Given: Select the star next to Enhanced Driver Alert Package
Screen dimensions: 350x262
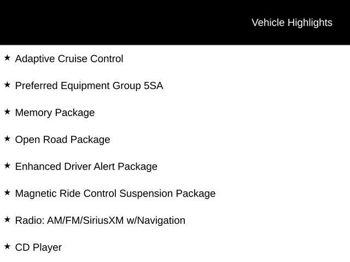Looking at the screenshot, I should (x=7, y=165).
